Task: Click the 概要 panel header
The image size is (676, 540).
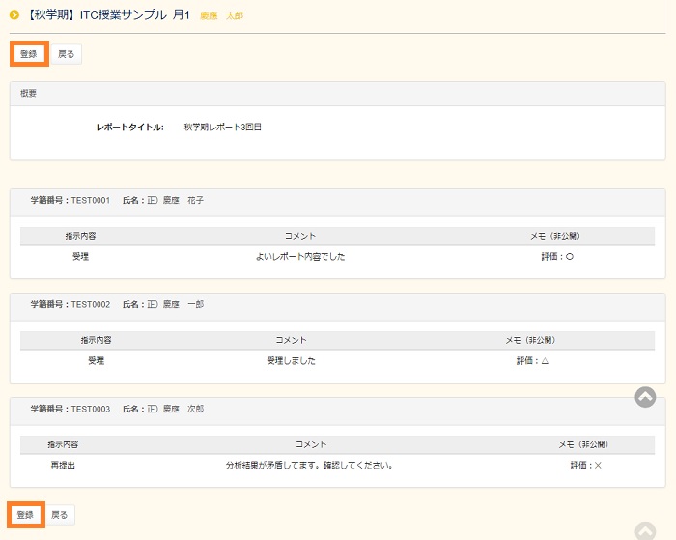Action: (x=337, y=94)
